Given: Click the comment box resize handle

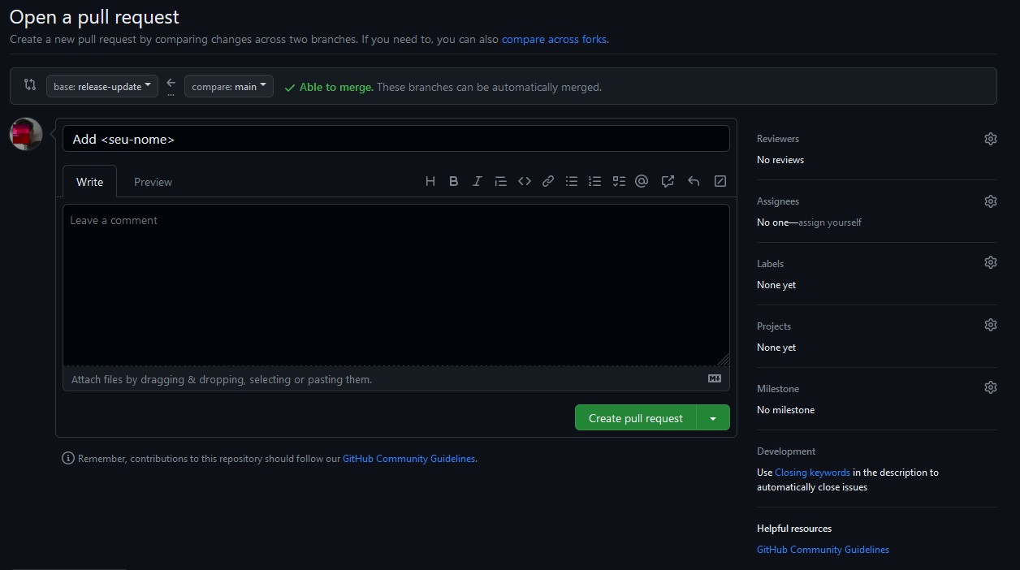Looking at the screenshot, I should tap(724, 360).
